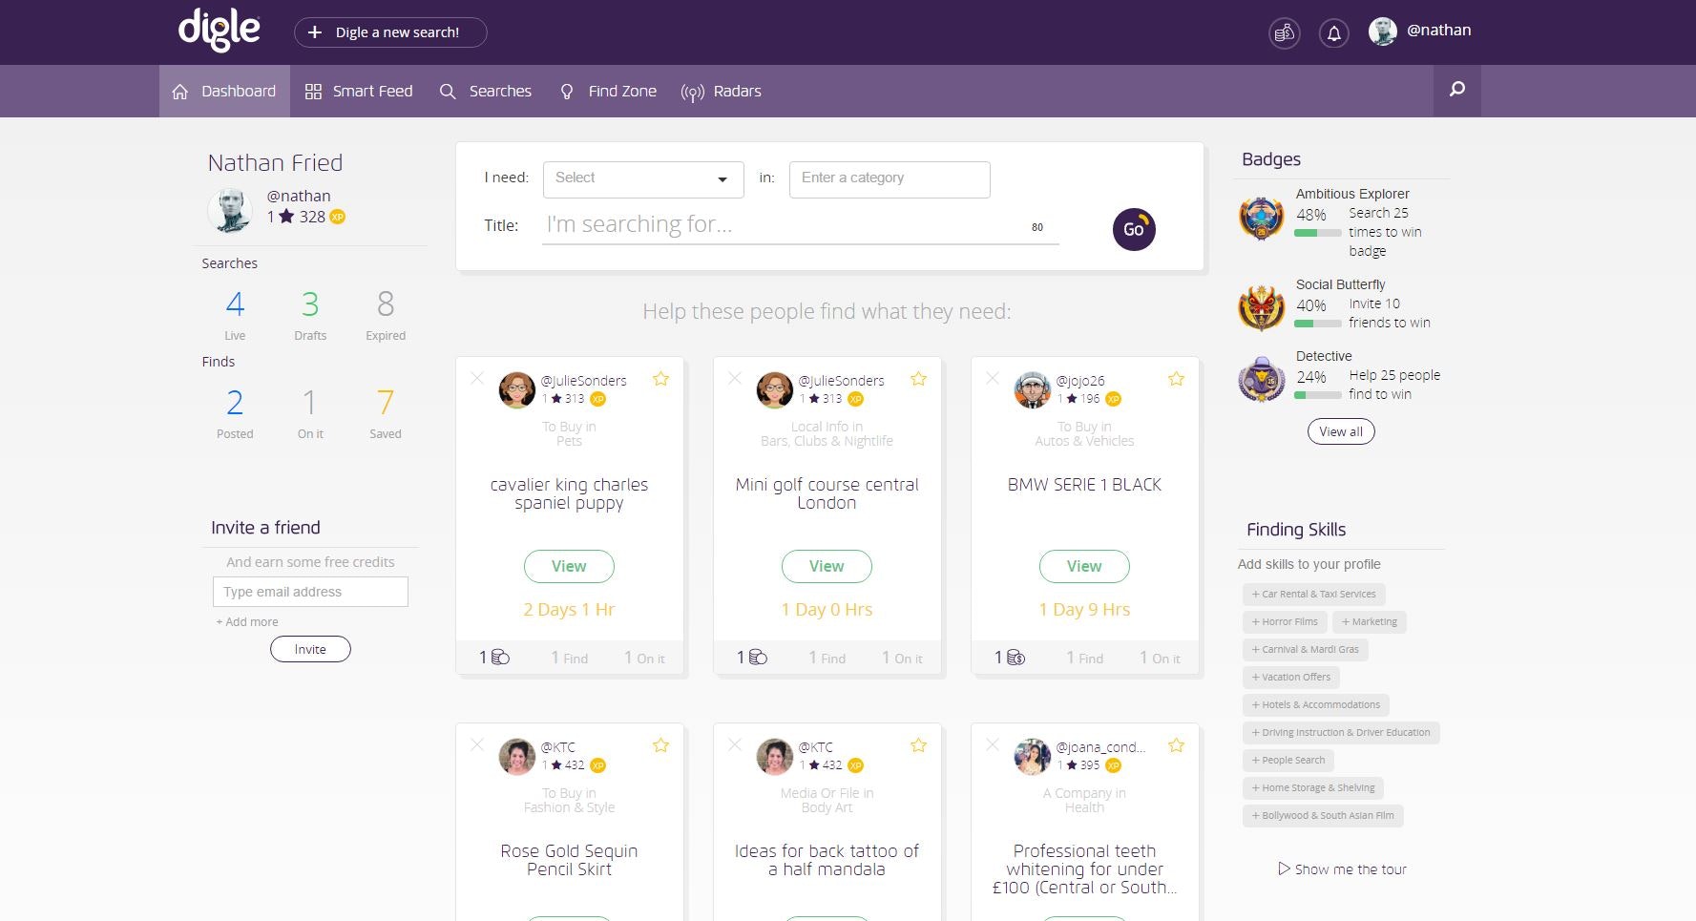The width and height of the screenshot is (1696, 921).
Task: Click the Ambitious Explorer progress bar
Action: (1318, 233)
